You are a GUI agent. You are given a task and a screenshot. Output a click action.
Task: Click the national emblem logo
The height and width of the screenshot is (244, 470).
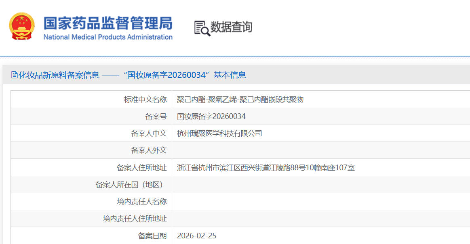coord(22,27)
